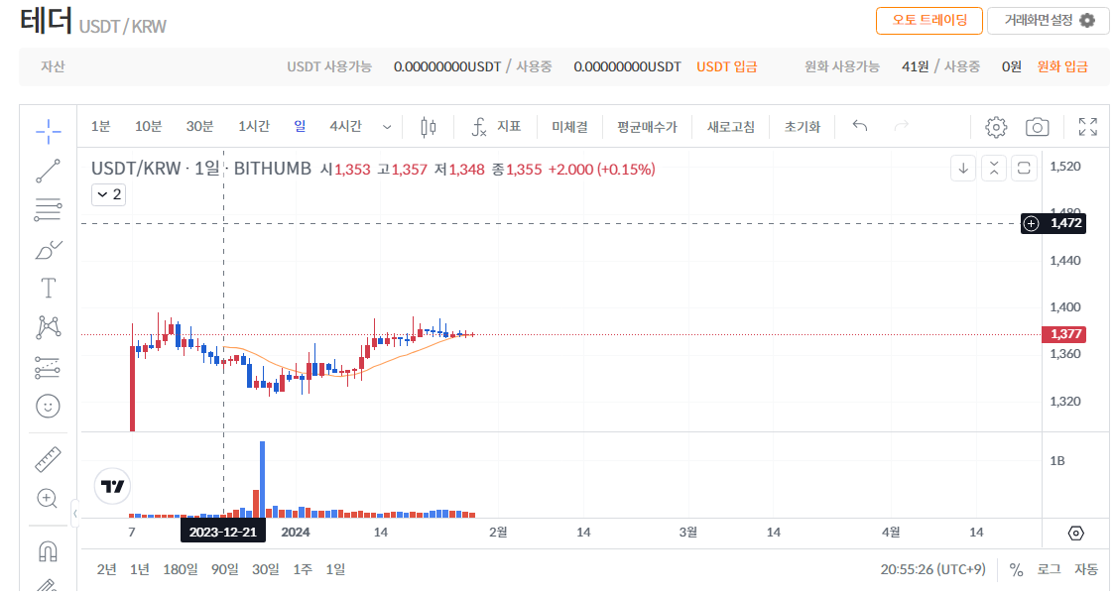Redo the chart action
1114x597 pixels.
(901, 126)
